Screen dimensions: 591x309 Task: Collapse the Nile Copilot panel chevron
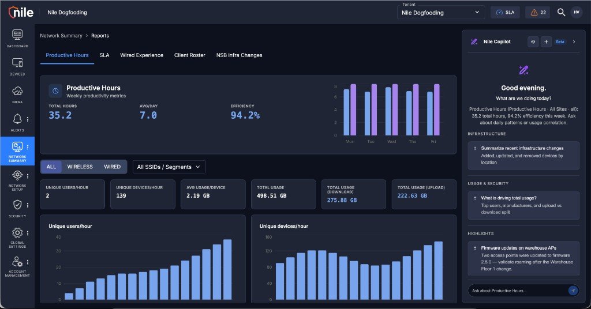(574, 42)
